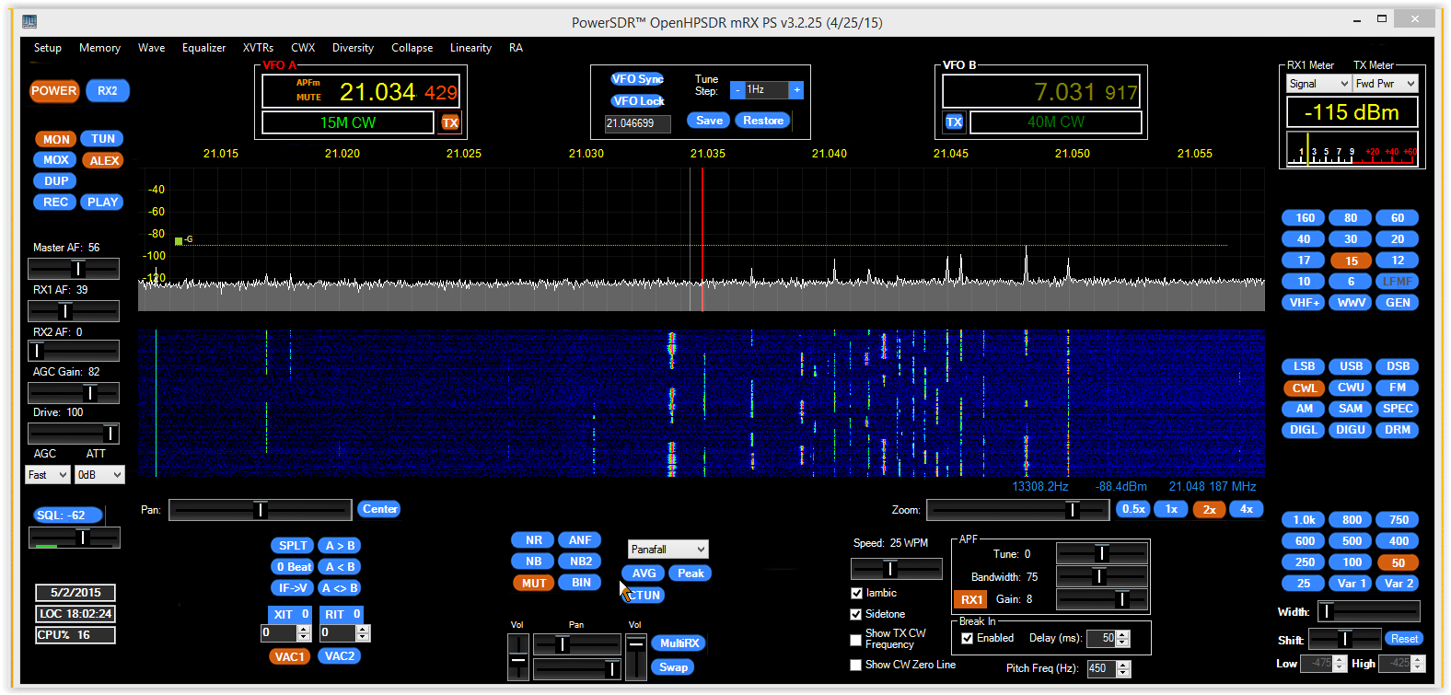Image resolution: width=1451 pixels, height=695 pixels.
Task: Open the RX1 Meter Signal dropdown
Action: [1318, 84]
